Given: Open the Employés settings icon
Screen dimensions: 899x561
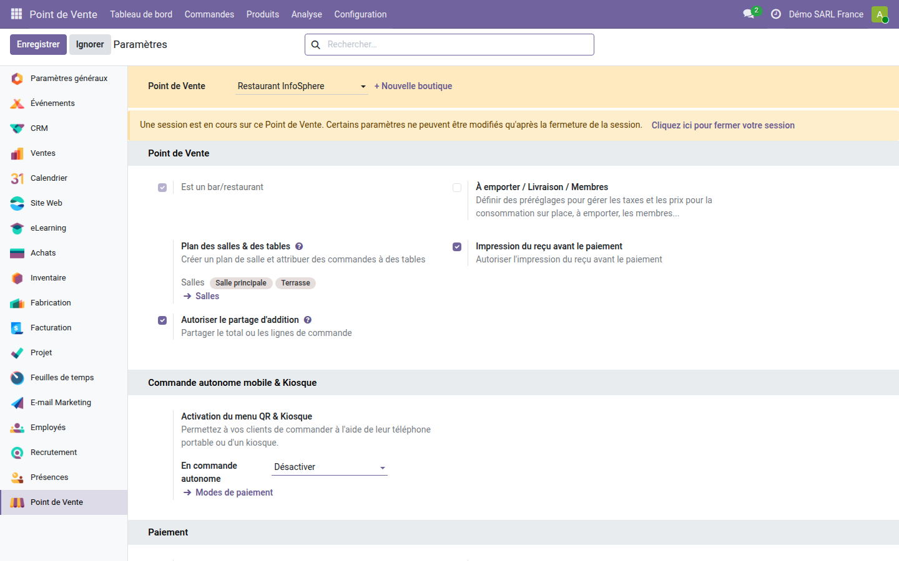Looking at the screenshot, I should point(17,428).
